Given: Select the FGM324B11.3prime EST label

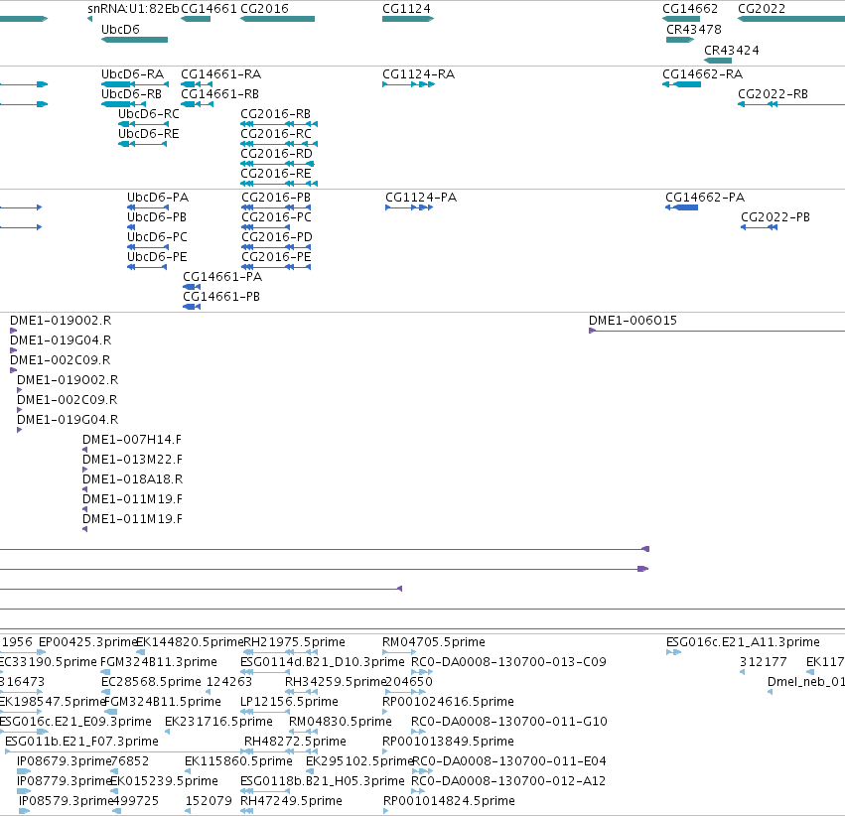Looking at the screenshot, I should 159,662.
